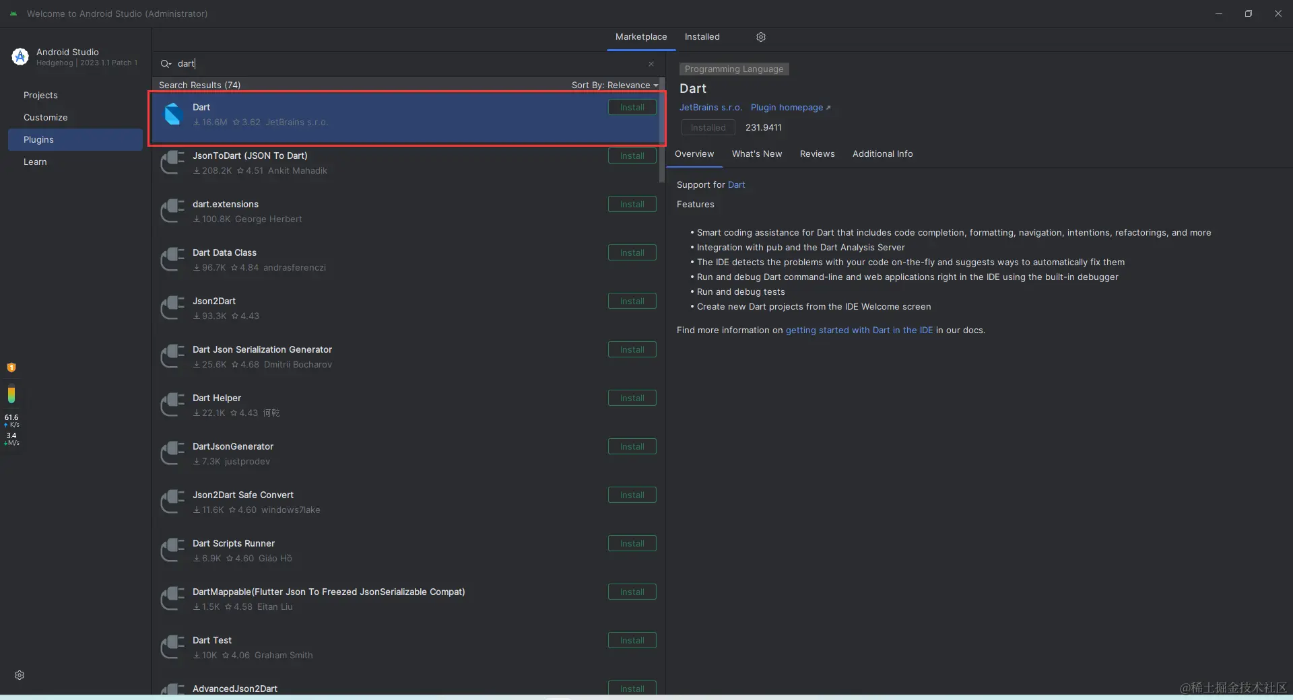The image size is (1293, 700).
Task: Click the Dart plugin logo icon
Action: pos(173,114)
